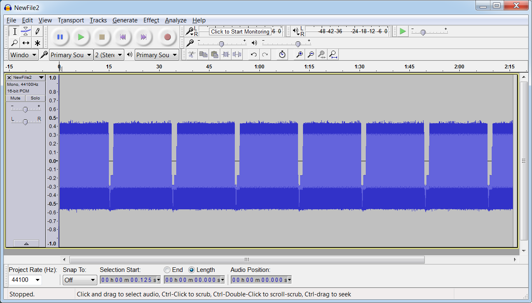Toggle Solo on the NewFile2 track
This screenshot has height=303, width=532.
35,98
